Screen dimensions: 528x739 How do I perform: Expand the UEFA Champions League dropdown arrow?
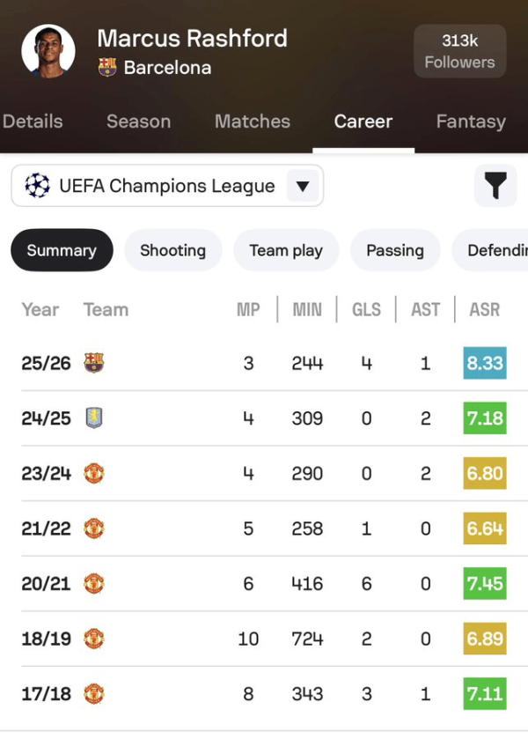[x=303, y=186]
